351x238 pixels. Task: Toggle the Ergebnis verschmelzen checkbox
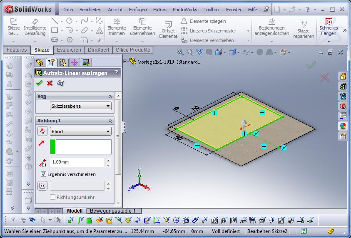pyautogui.click(x=44, y=174)
